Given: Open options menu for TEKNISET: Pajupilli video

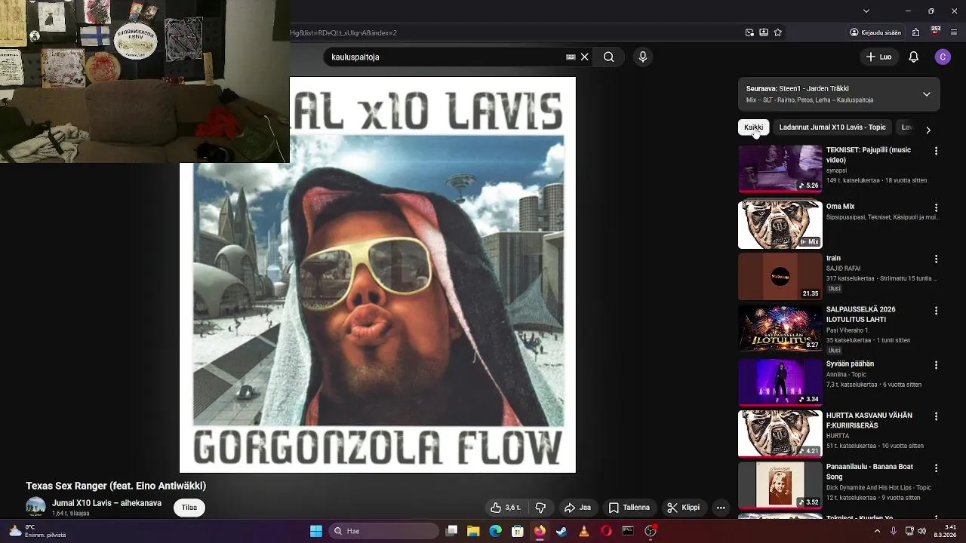Looking at the screenshot, I should coord(936,151).
